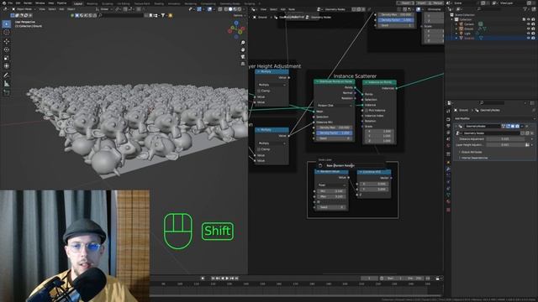Screen dimensions: 538x302
Task: Toggle camera view icon in viewport
Action: (243, 57)
